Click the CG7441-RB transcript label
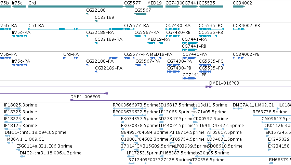 (194, 46)
